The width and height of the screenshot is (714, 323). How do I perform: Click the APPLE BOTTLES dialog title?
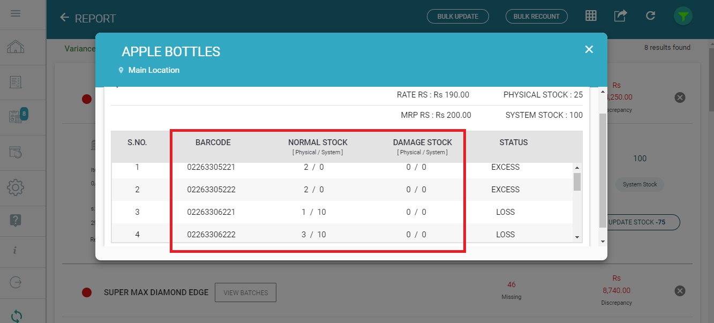(x=171, y=51)
